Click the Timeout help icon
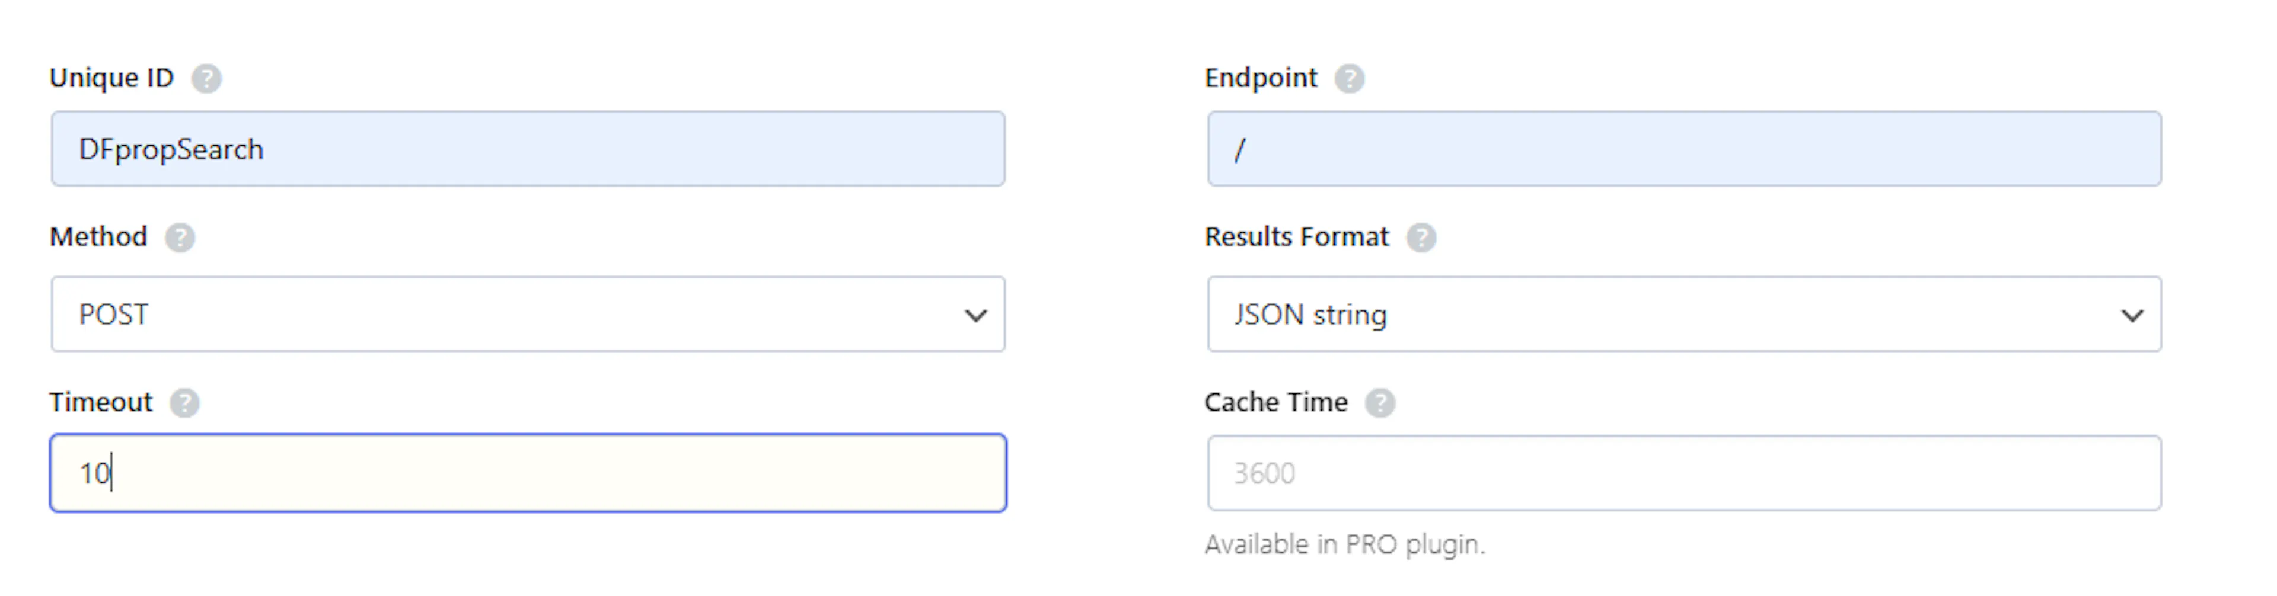The image size is (2277, 596). click(186, 403)
